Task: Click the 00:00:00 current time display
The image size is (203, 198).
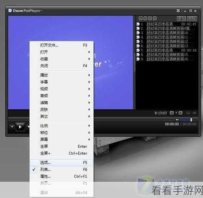Action: [172, 124]
